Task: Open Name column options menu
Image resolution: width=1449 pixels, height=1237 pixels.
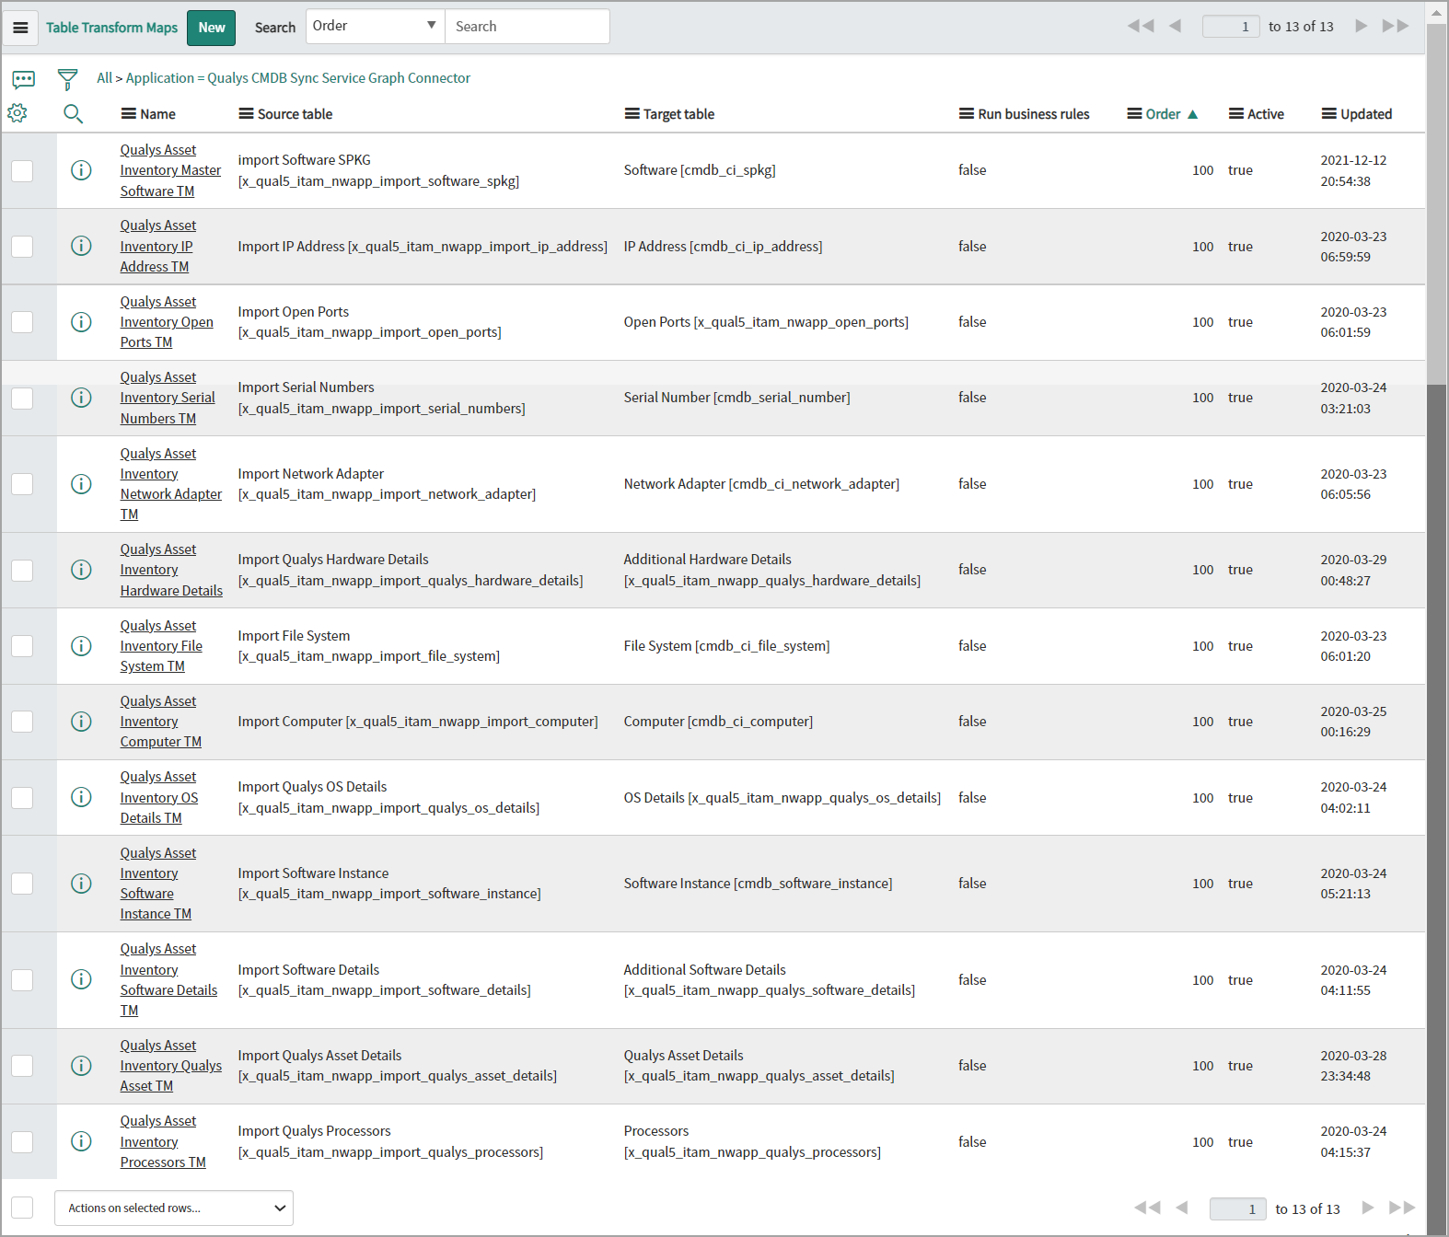Action: click(x=129, y=114)
